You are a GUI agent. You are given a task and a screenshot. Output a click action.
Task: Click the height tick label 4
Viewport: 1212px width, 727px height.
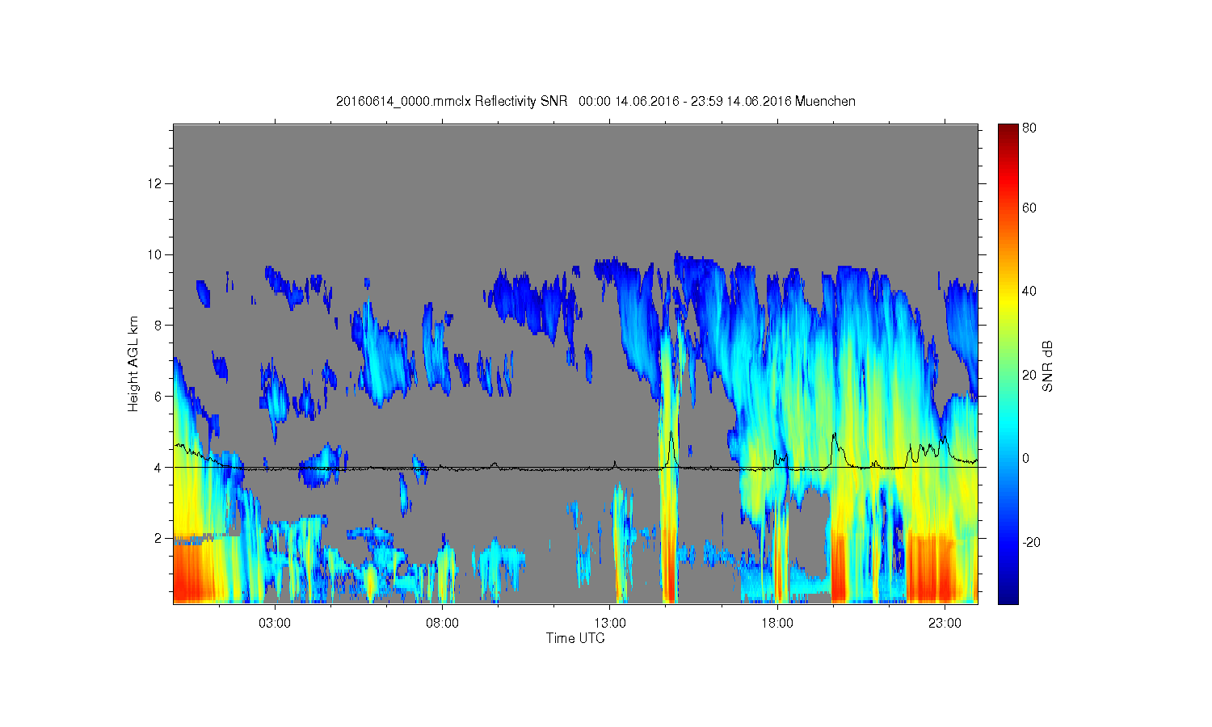point(158,467)
